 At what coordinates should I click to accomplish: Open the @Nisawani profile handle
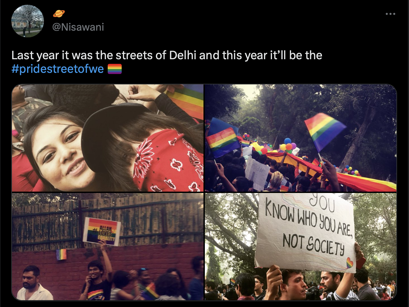(78, 27)
